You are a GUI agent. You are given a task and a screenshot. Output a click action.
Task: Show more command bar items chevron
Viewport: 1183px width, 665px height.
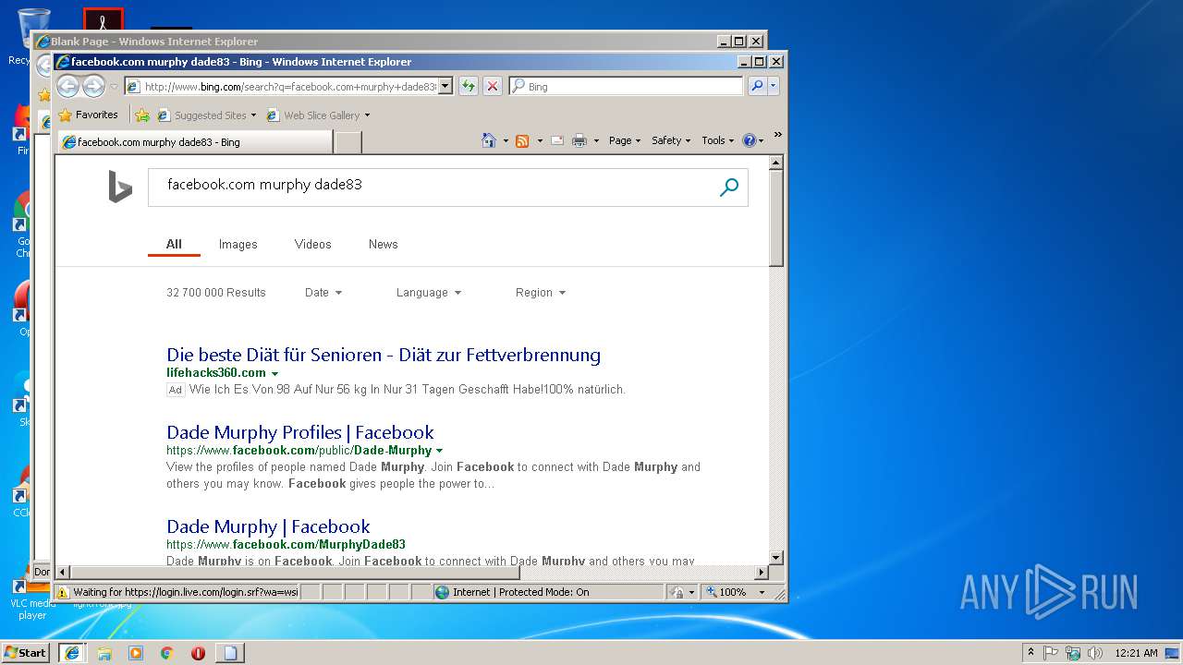777,135
